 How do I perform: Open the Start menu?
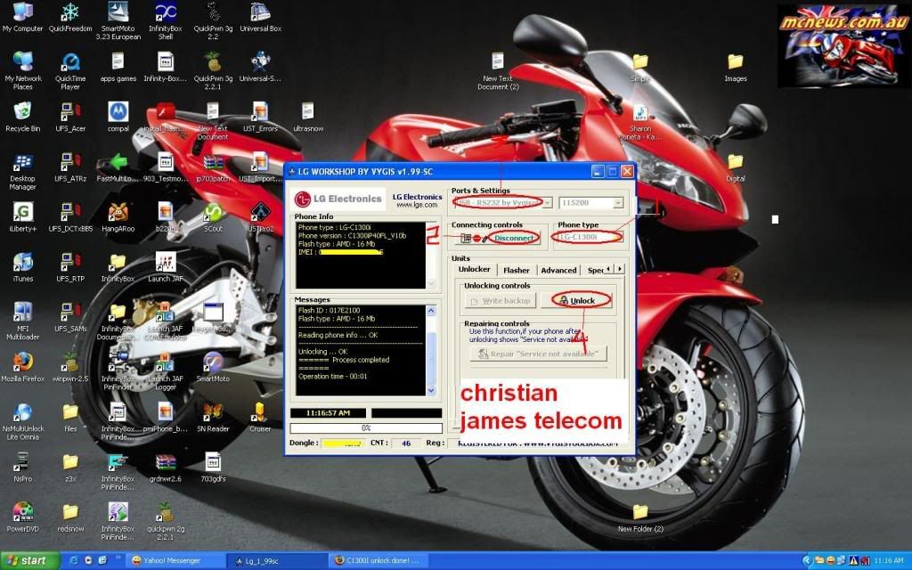click(29, 561)
